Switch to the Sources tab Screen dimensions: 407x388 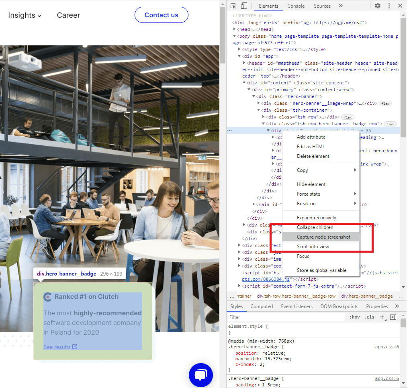pyautogui.click(x=322, y=6)
